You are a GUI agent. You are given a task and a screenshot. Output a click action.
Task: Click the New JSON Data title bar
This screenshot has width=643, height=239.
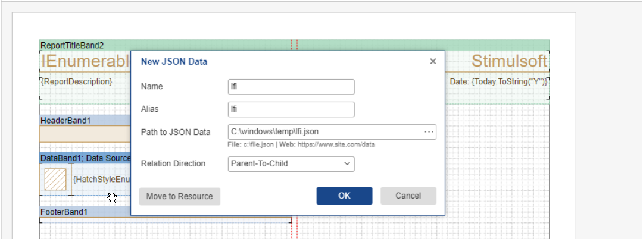pyautogui.click(x=268, y=61)
